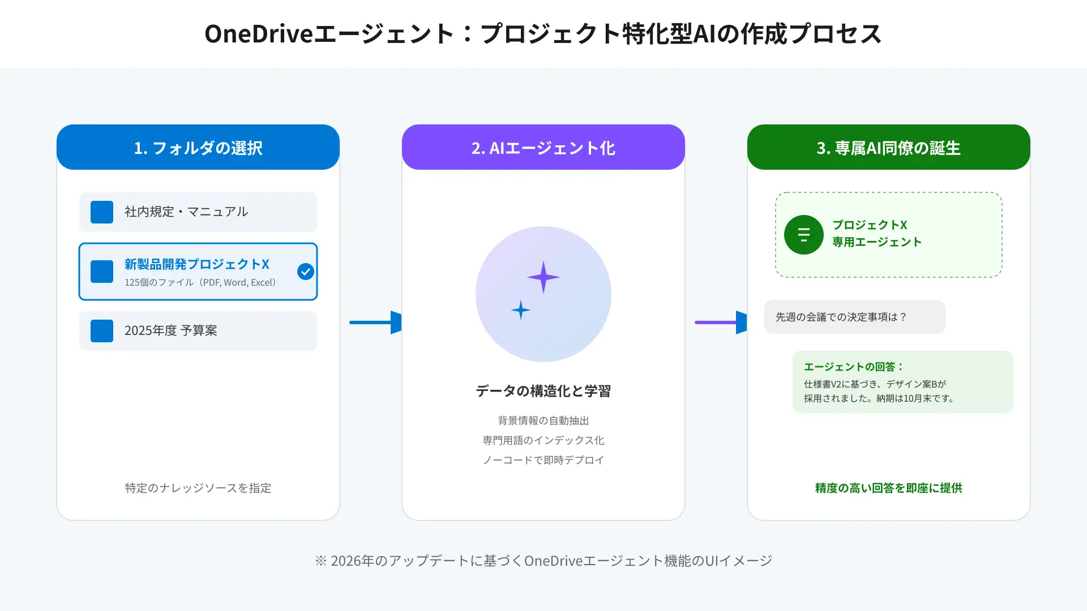
Task: Click the データの構造化と学習 heading
Action: coord(543,391)
